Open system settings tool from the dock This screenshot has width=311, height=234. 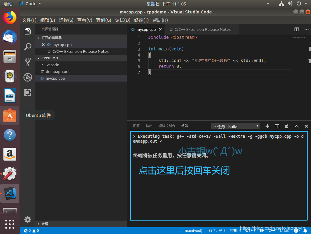pyautogui.click(x=10, y=174)
